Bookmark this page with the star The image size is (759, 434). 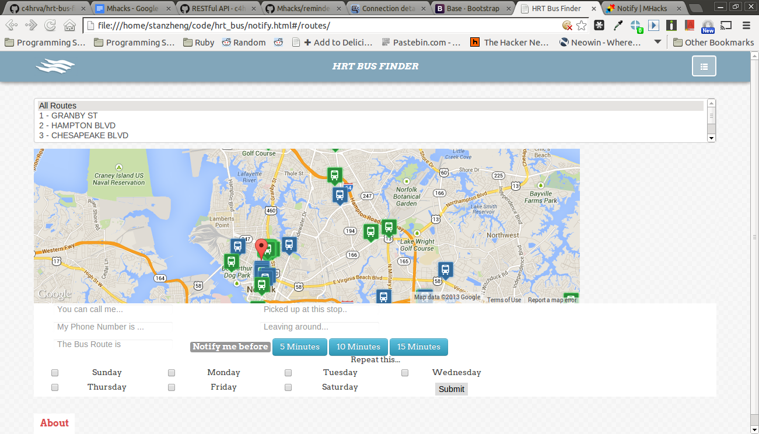click(x=581, y=25)
